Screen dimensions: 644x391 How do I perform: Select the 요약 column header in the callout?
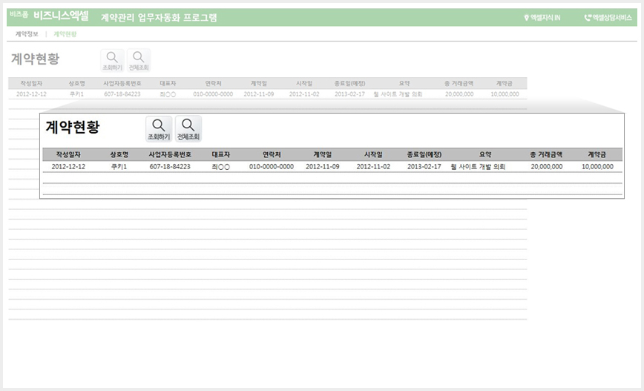[x=485, y=154]
